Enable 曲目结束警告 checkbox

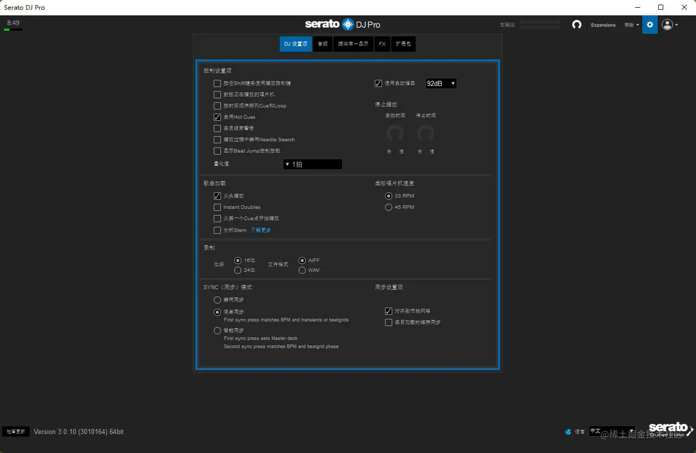(x=217, y=128)
